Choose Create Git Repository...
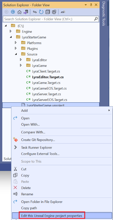This screenshot has width=113, height=220. pyautogui.click(x=62, y=140)
